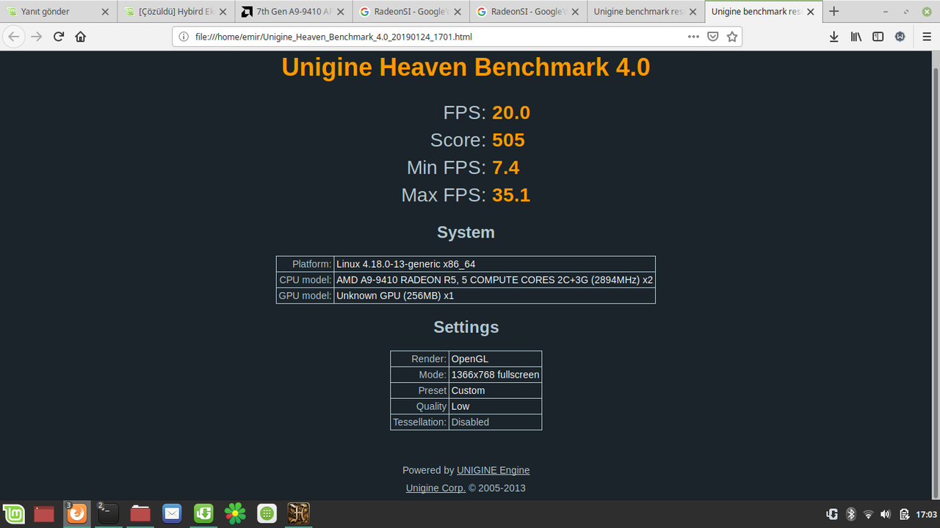Follow the Unigine Corp. link
This screenshot has width=940, height=528.
pyautogui.click(x=435, y=488)
